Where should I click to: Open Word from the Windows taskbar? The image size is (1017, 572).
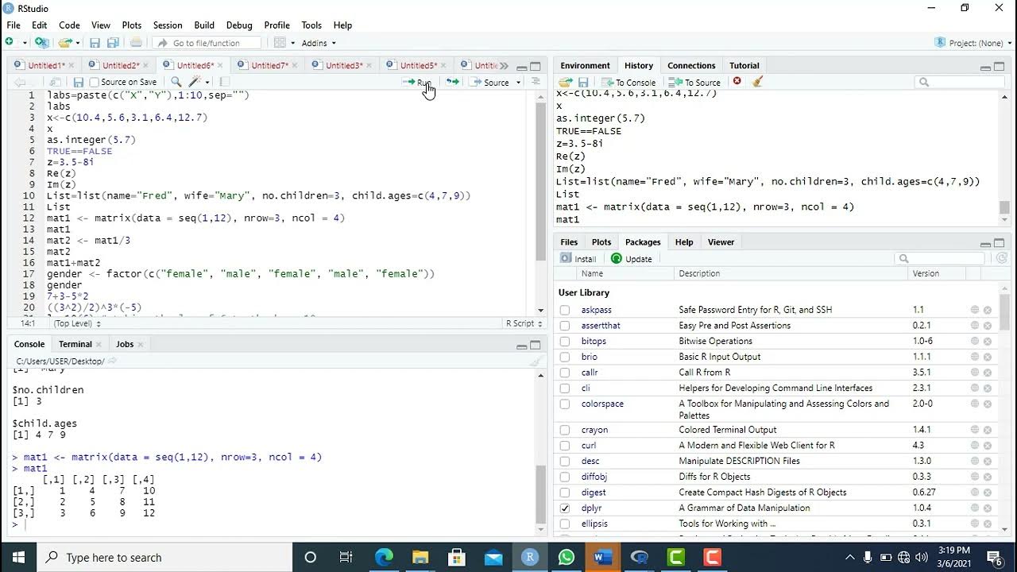click(603, 558)
